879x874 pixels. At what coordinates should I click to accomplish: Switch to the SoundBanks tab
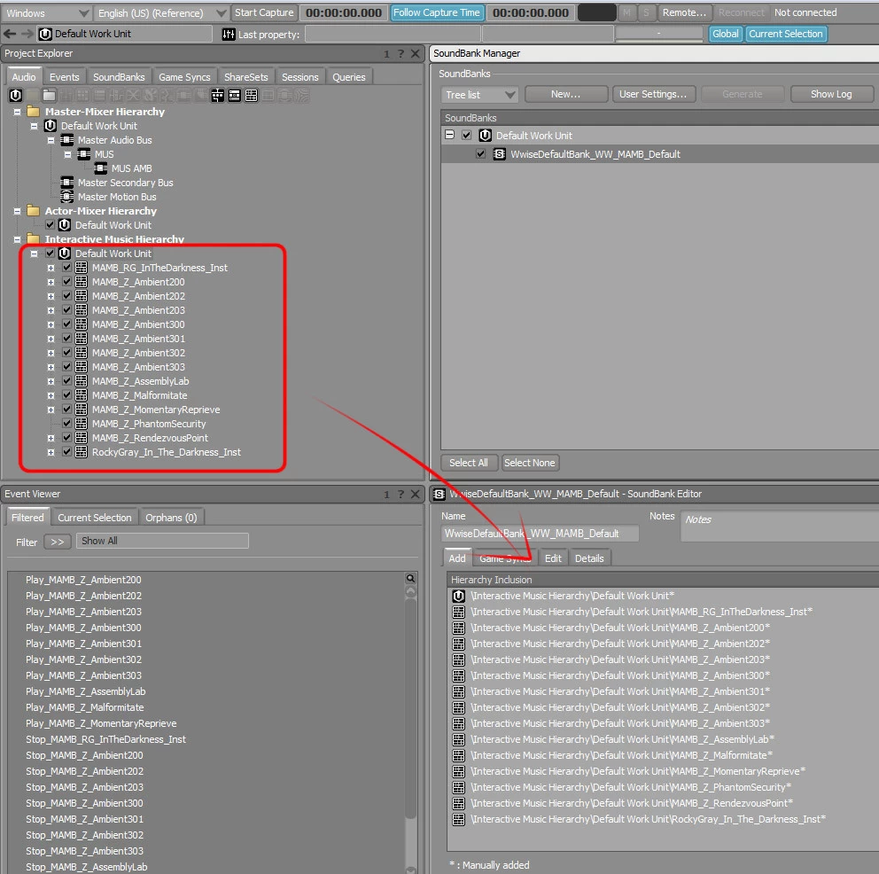(x=119, y=77)
